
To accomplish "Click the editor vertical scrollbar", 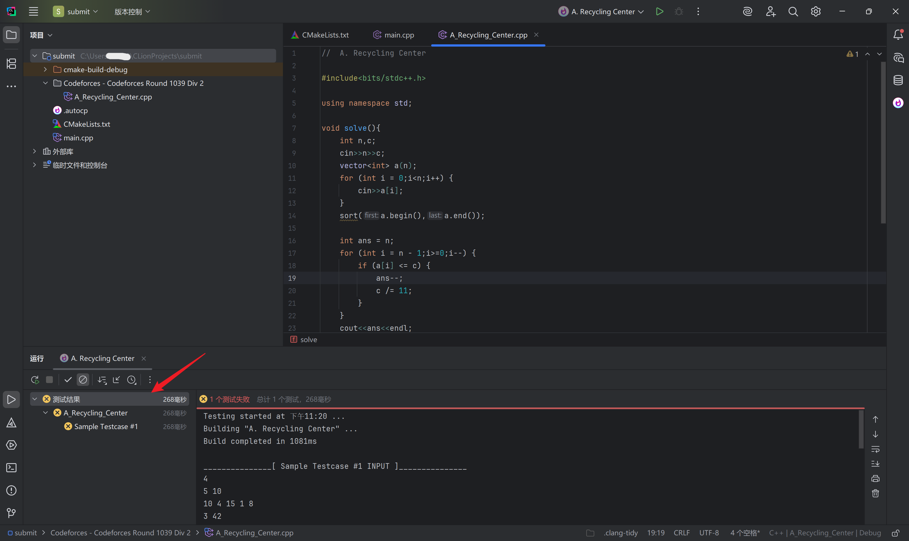I will click(883, 142).
